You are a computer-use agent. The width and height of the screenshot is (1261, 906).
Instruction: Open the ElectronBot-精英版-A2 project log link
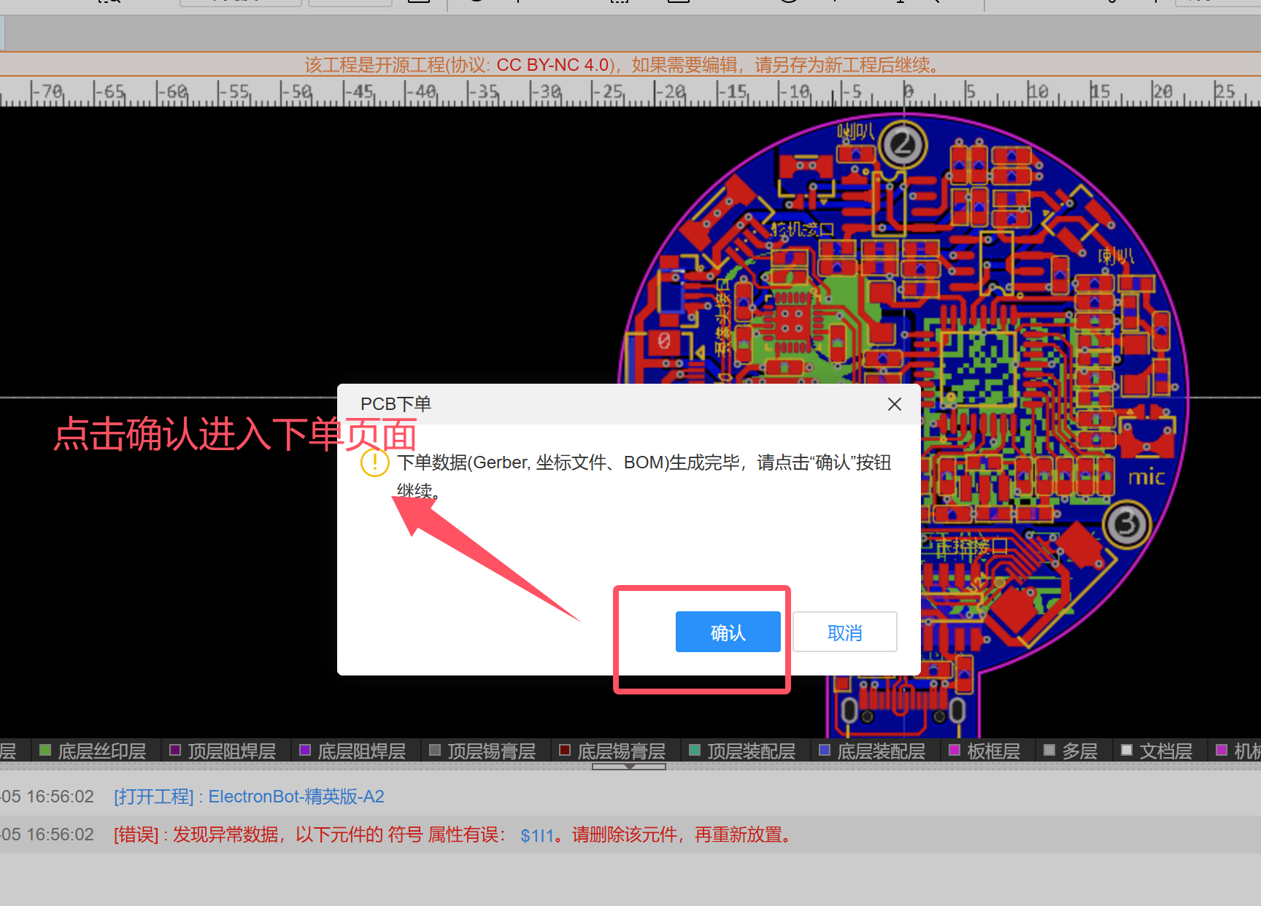(296, 797)
